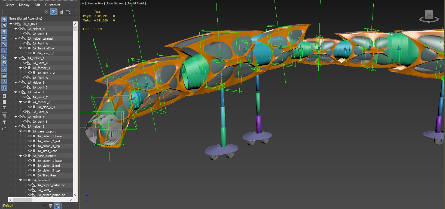Collapse the 00_A_BASE tree node
The image size is (445, 209).
(x=11, y=24)
